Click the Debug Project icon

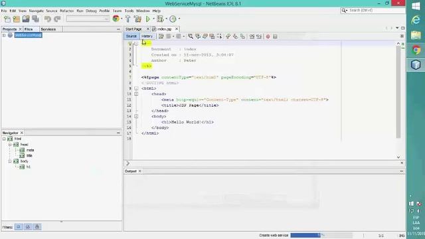point(160,19)
